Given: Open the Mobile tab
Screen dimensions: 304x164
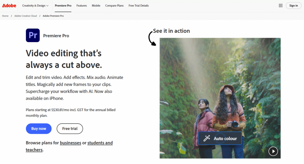Looking at the screenshot, I should click(96, 6).
